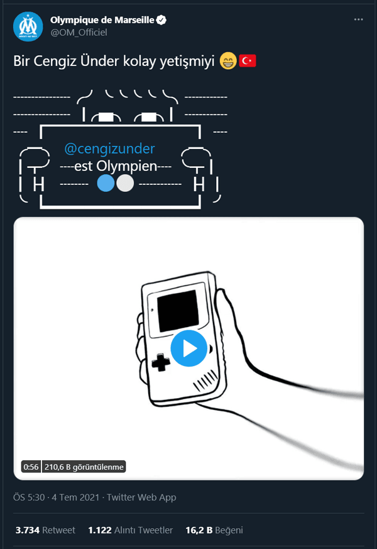View the 3.734 Retweet list
The image size is (377, 549).
point(45,530)
